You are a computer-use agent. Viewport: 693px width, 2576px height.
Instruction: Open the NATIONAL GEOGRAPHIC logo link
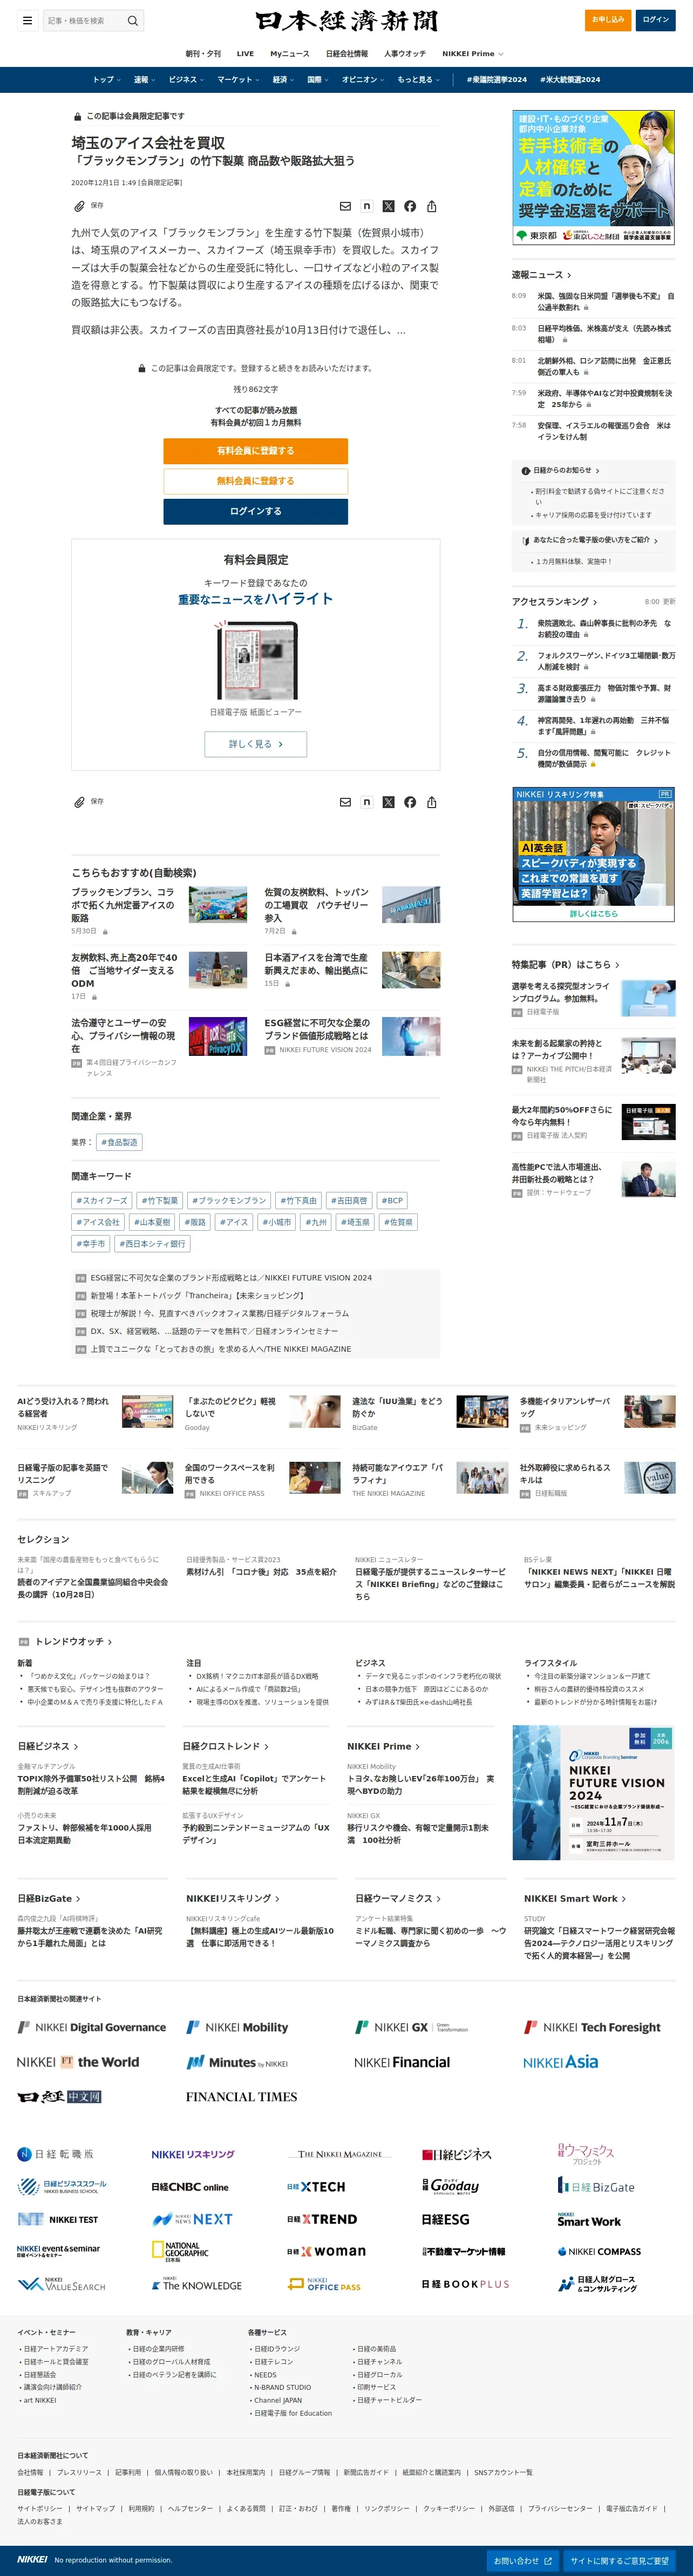[181, 2251]
